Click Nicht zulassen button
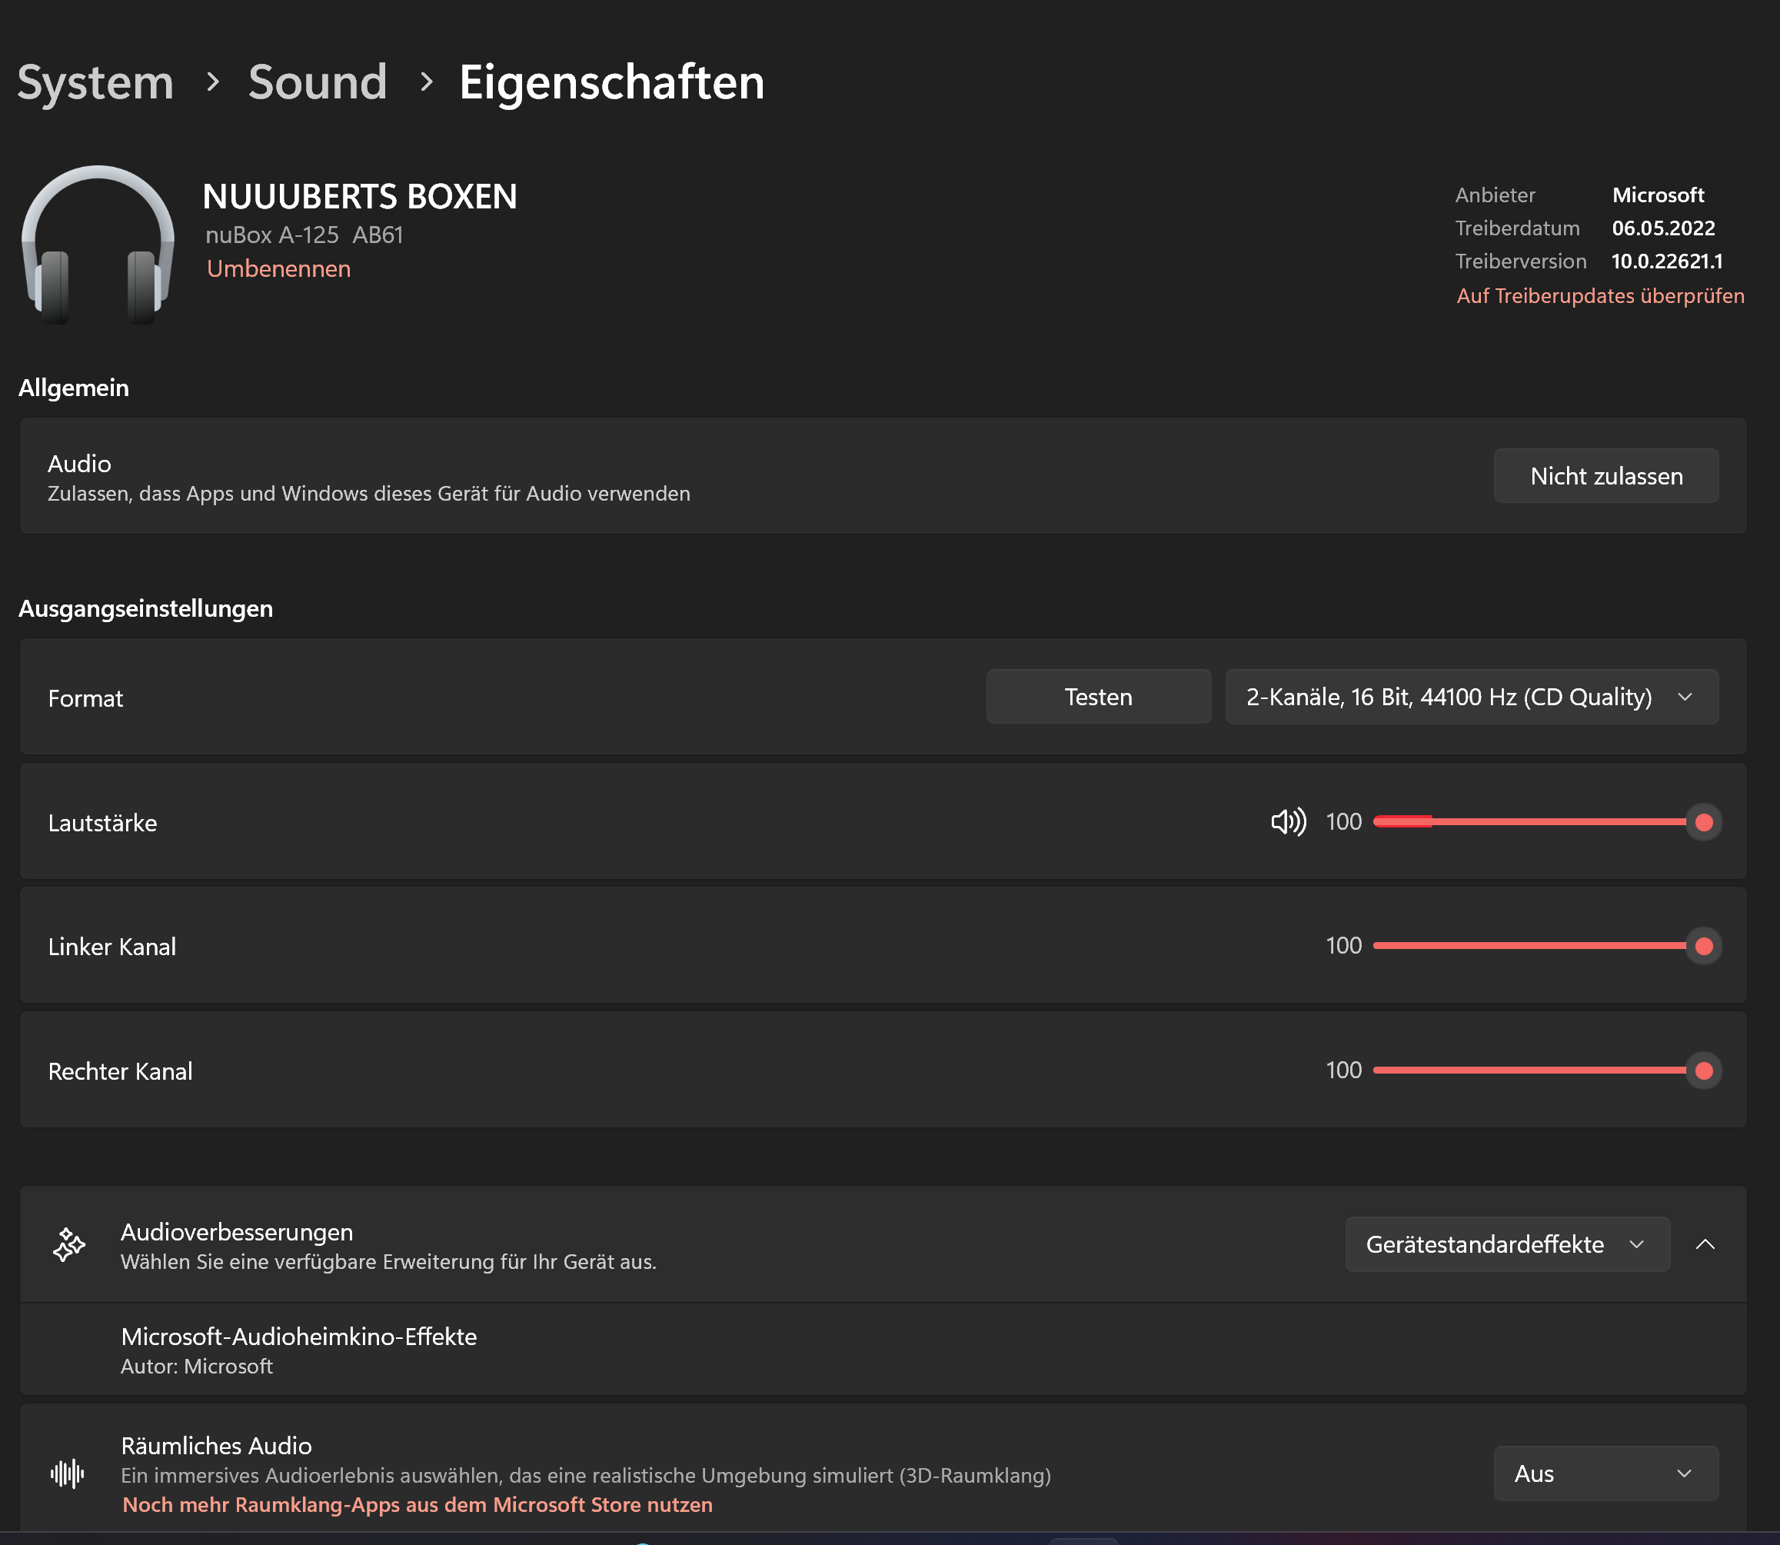The width and height of the screenshot is (1780, 1545). click(x=1605, y=476)
